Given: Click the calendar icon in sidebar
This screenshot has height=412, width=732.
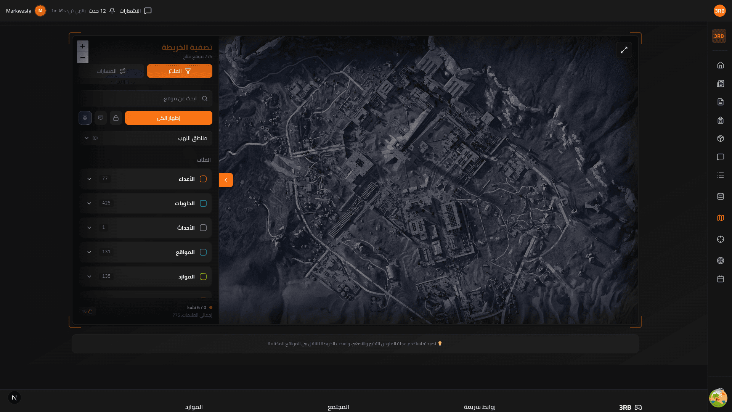Looking at the screenshot, I should click(x=720, y=279).
